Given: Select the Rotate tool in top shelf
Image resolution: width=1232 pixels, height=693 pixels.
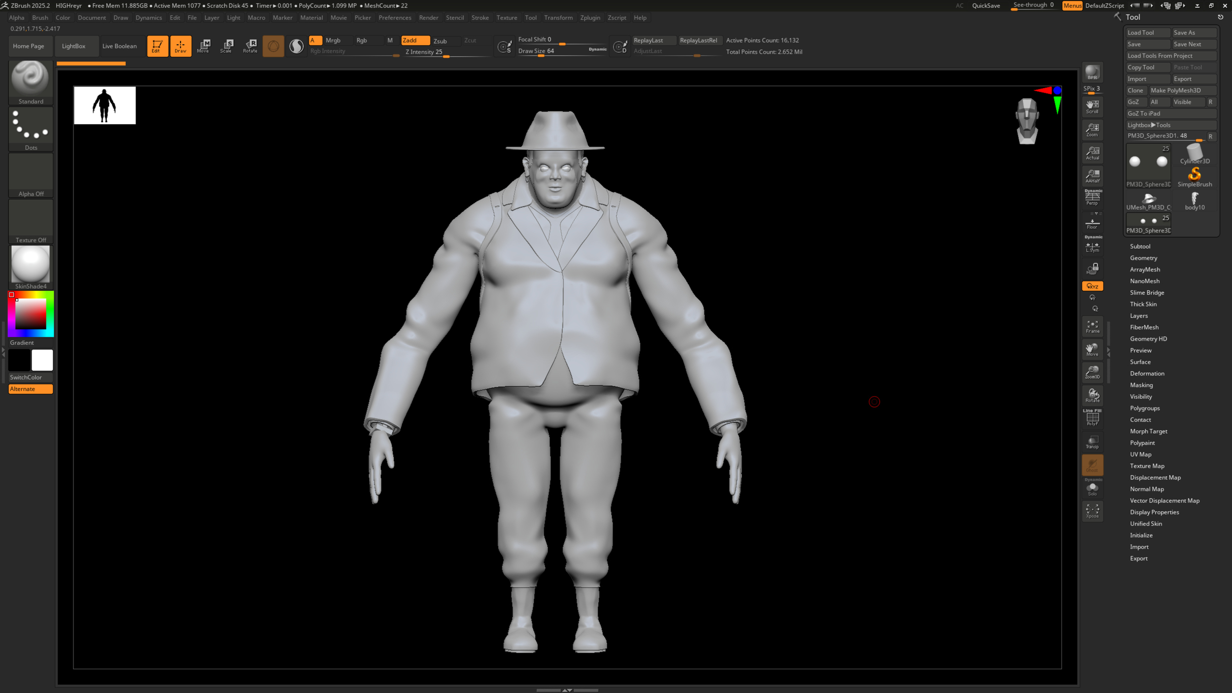Looking at the screenshot, I should pos(250,46).
